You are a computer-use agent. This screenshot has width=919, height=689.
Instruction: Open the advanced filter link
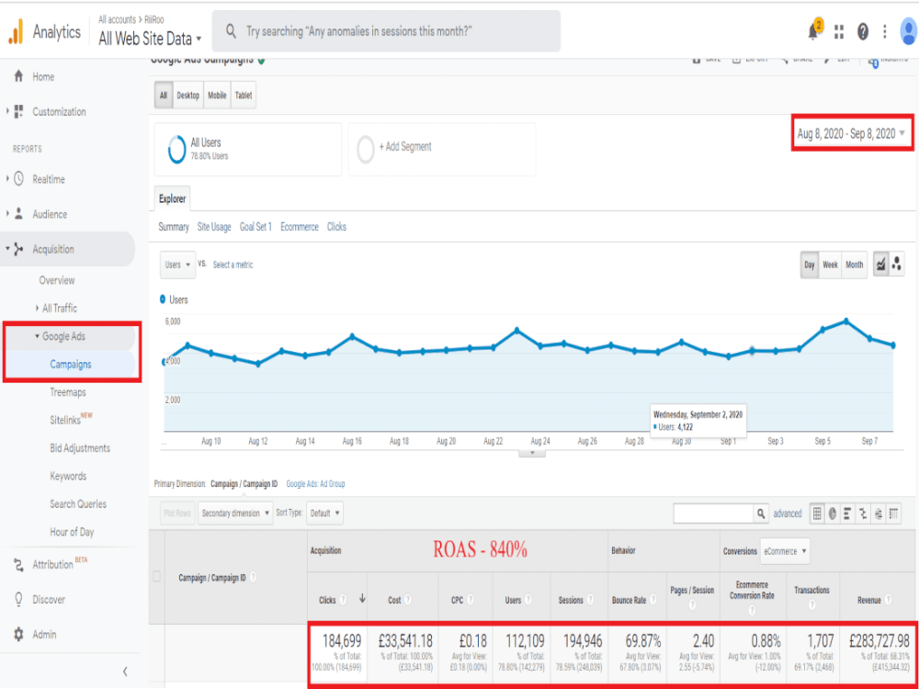[x=788, y=514]
